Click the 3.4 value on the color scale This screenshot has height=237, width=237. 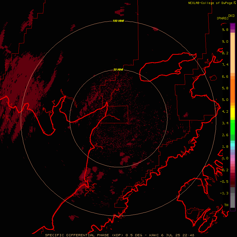tap(225, 123)
